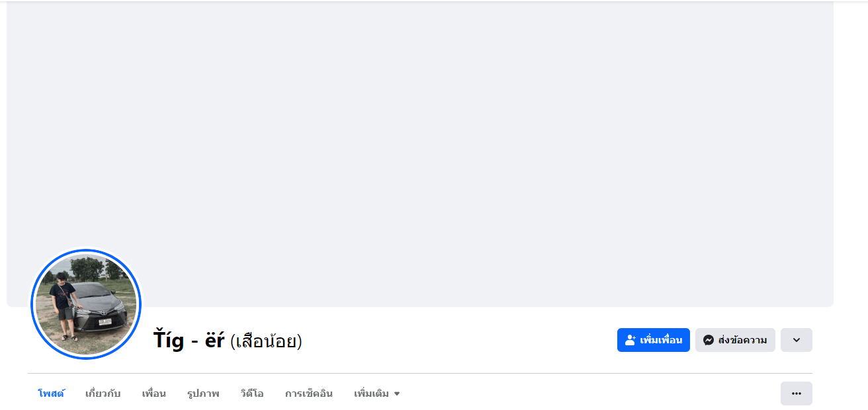This screenshot has height=410, width=868.
Task: Open the เกี่ยวกับ tab
Action: (x=103, y=393)
